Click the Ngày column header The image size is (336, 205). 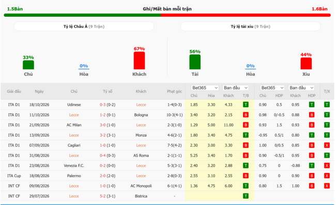(39, 91)
